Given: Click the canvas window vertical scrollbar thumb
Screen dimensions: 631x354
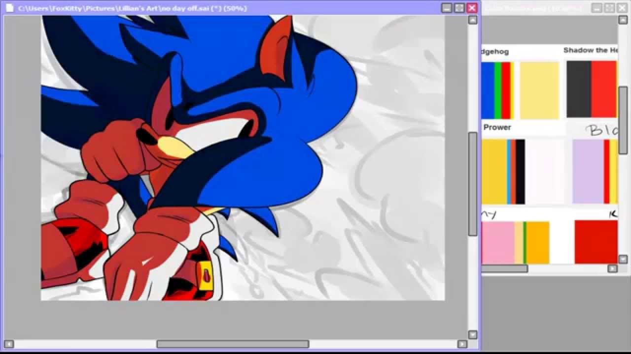Looking at the screenshot, I should 473,184.
